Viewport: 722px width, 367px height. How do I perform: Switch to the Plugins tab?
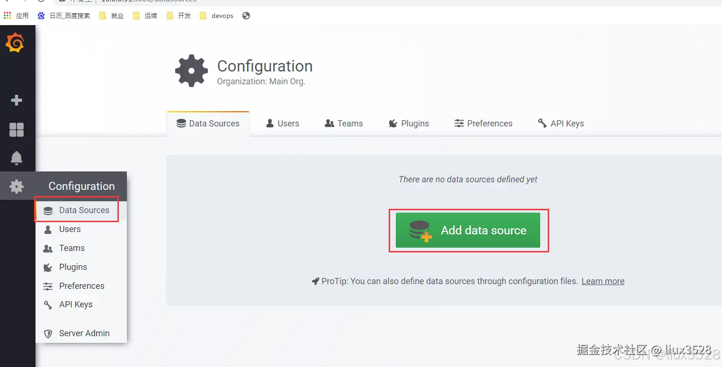click(409, 124)
